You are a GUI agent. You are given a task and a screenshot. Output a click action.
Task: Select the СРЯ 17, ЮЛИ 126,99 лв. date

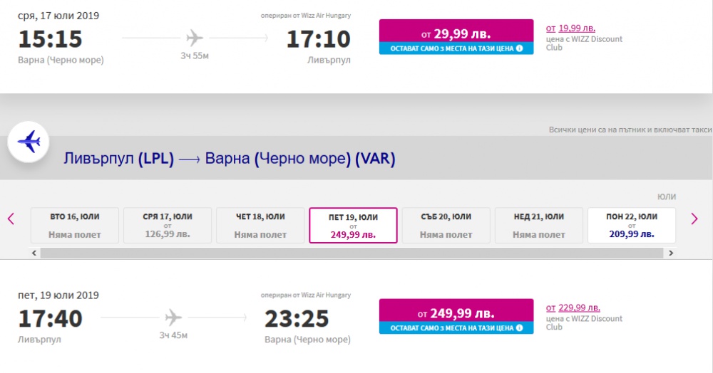click(168, 226)
